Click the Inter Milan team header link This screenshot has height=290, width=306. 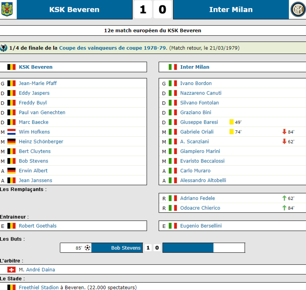pyautogui.click(x=195, y=67)
